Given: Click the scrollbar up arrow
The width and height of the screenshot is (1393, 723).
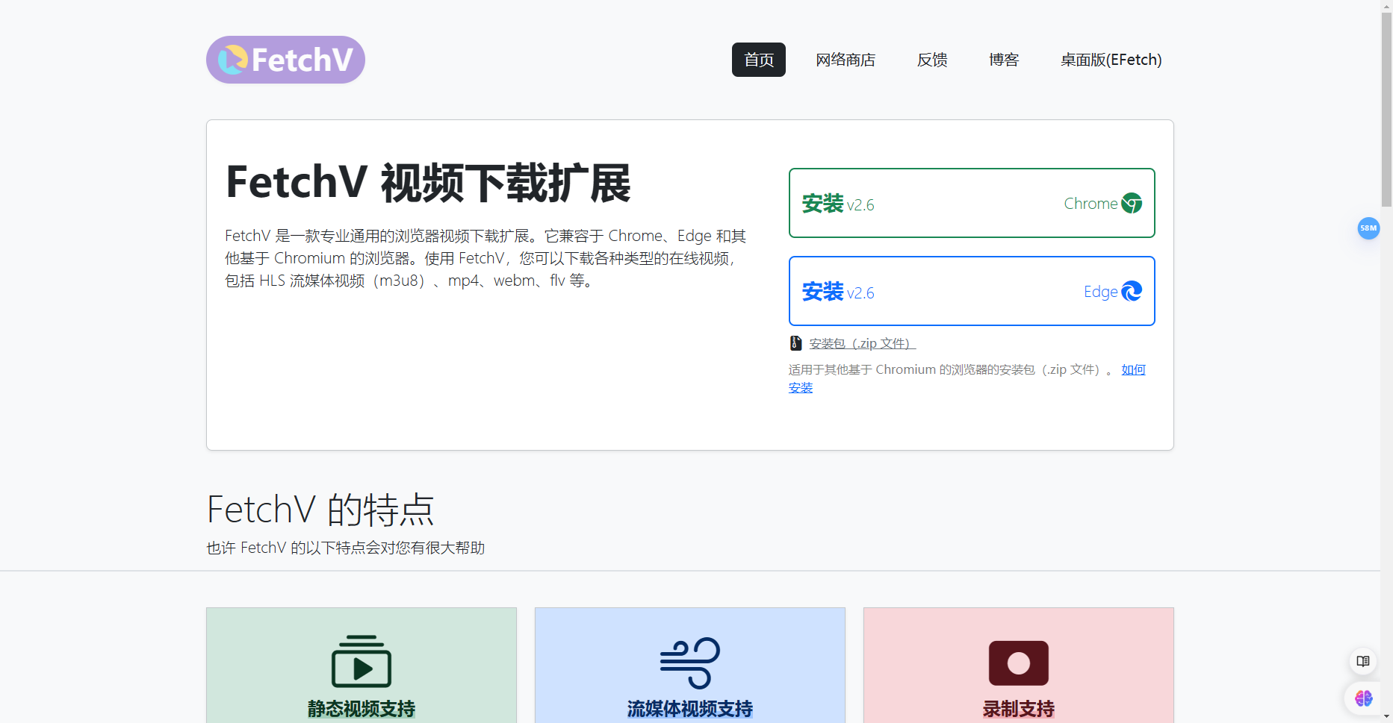Looking at the screenshot, I should click(1386, 6).
